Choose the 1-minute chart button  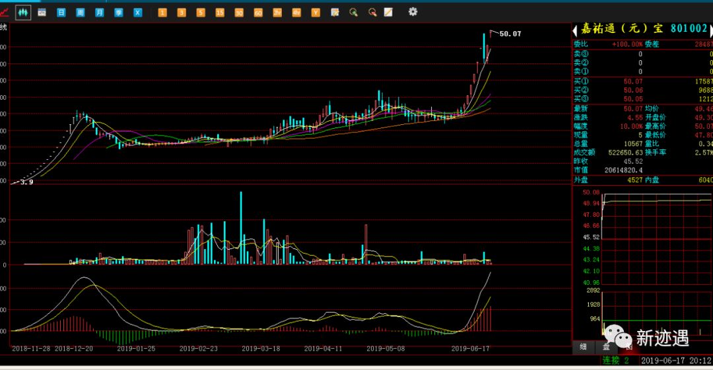point(162,13)
